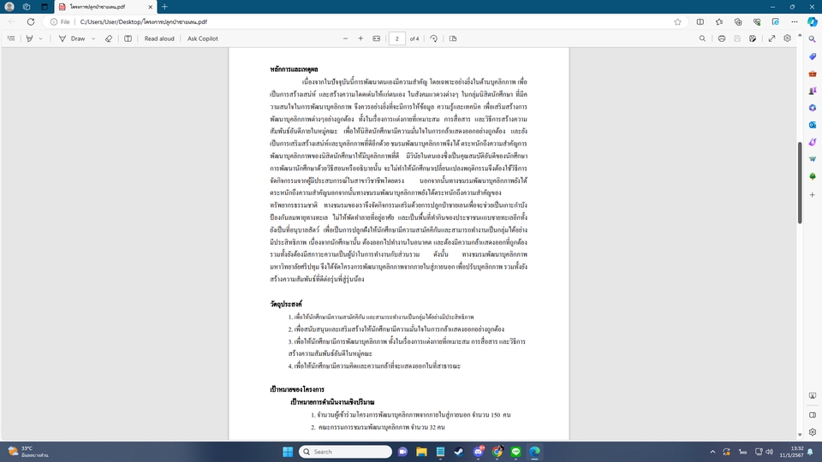View File site information
The image size is (822, 462).
coord(60,21)
